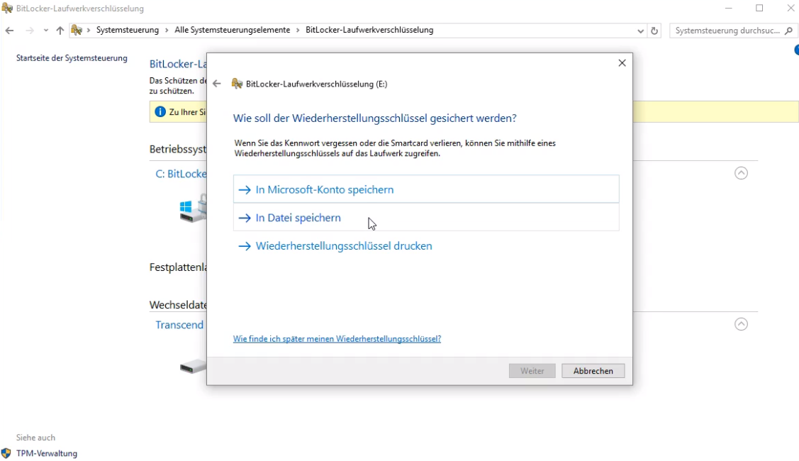
Task: Expand the address bar history dropdown
Action: pyautogui.click(x=640, y=30)
